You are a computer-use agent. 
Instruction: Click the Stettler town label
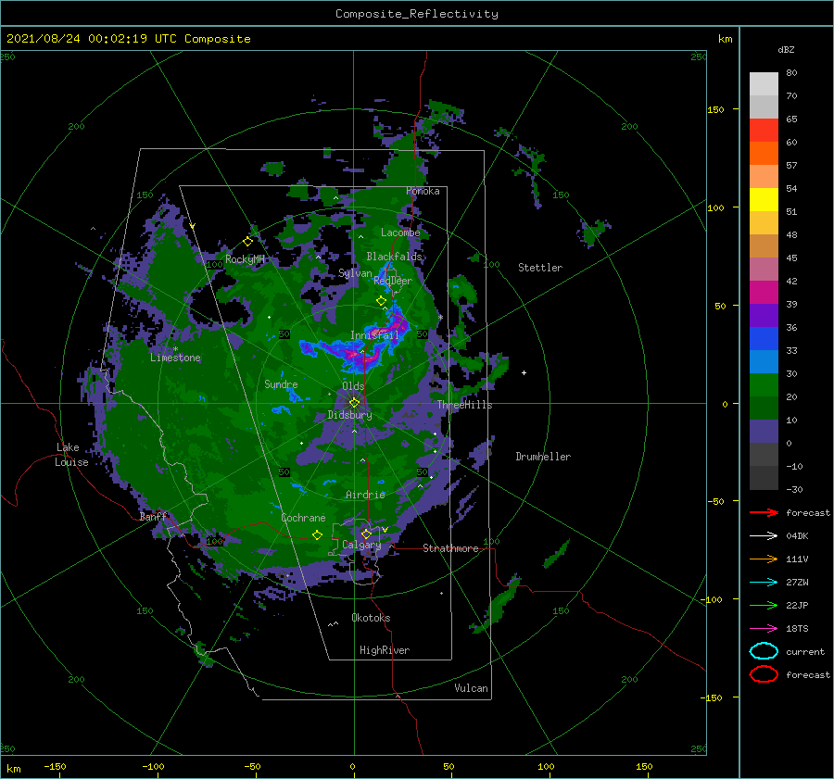pyautogui.click(x=540, y=268)
